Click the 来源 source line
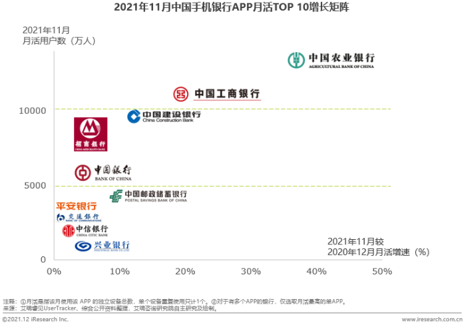The image size is (466, 325). pos(111,308)
